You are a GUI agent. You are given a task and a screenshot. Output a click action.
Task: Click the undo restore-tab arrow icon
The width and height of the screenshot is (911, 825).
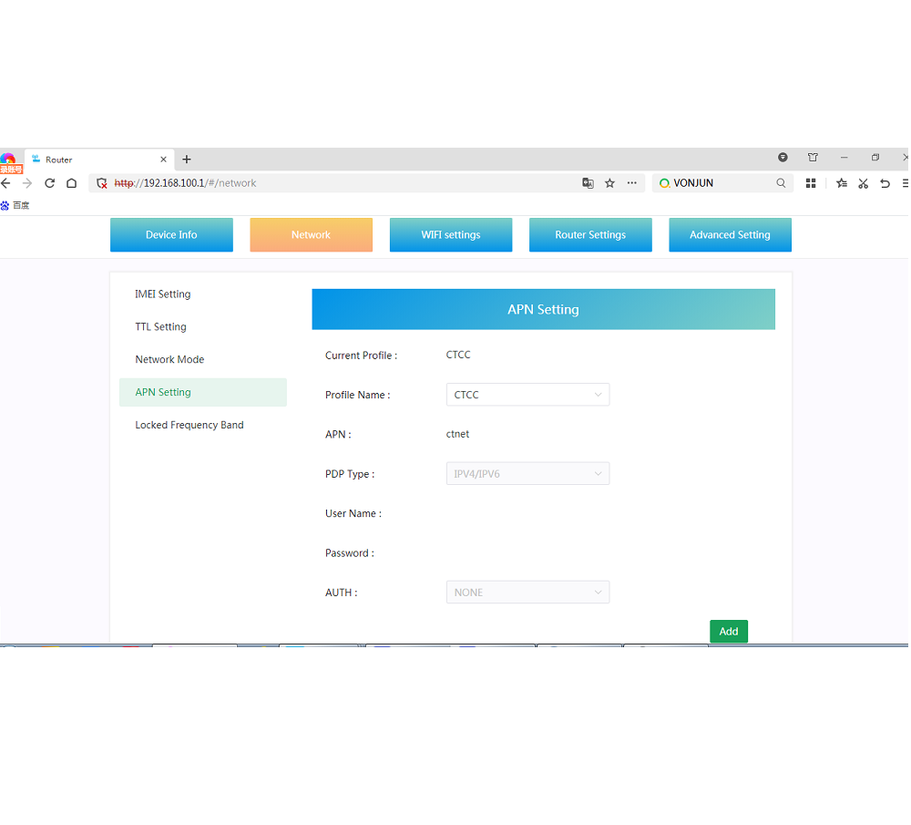coord(885,183)
